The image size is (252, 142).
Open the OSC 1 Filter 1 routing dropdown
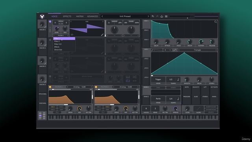[61, 35]
